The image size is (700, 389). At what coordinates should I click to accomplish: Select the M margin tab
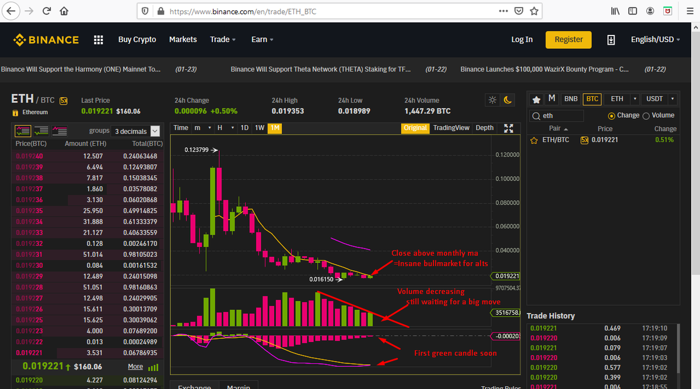(x=552, y=99)
